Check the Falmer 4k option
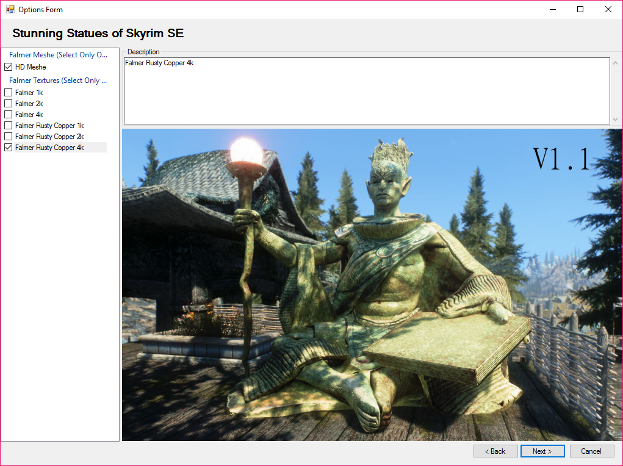623x466 pixels. 9,115
